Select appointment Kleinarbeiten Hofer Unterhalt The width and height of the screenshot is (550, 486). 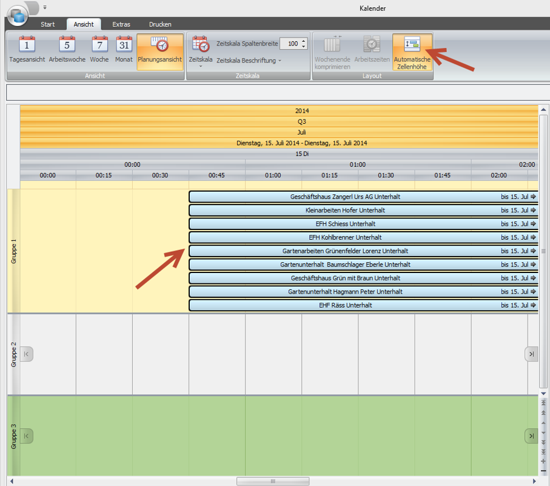(x=363, y=210)
